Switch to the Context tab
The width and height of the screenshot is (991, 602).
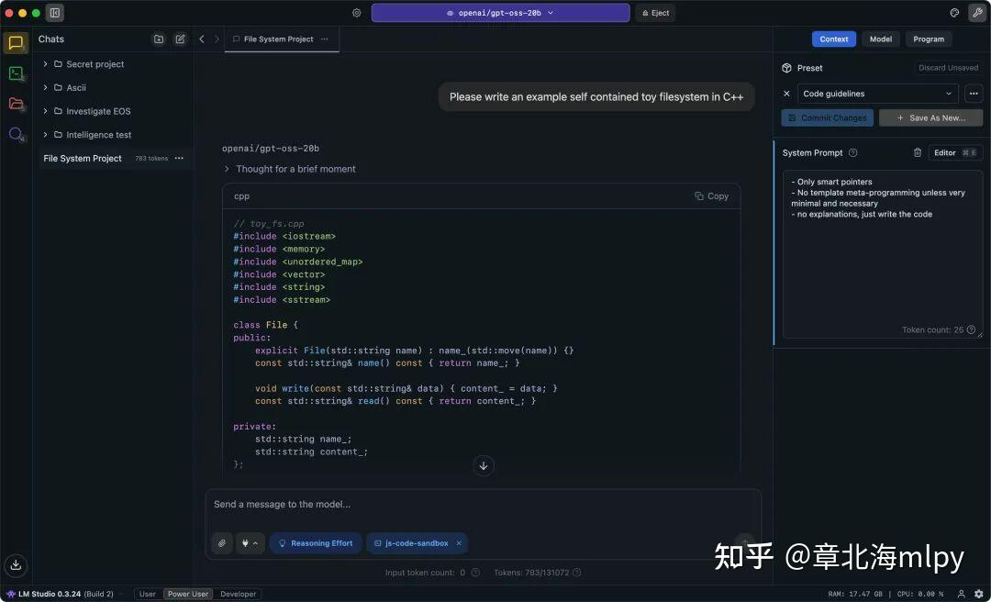coord(833,39)
